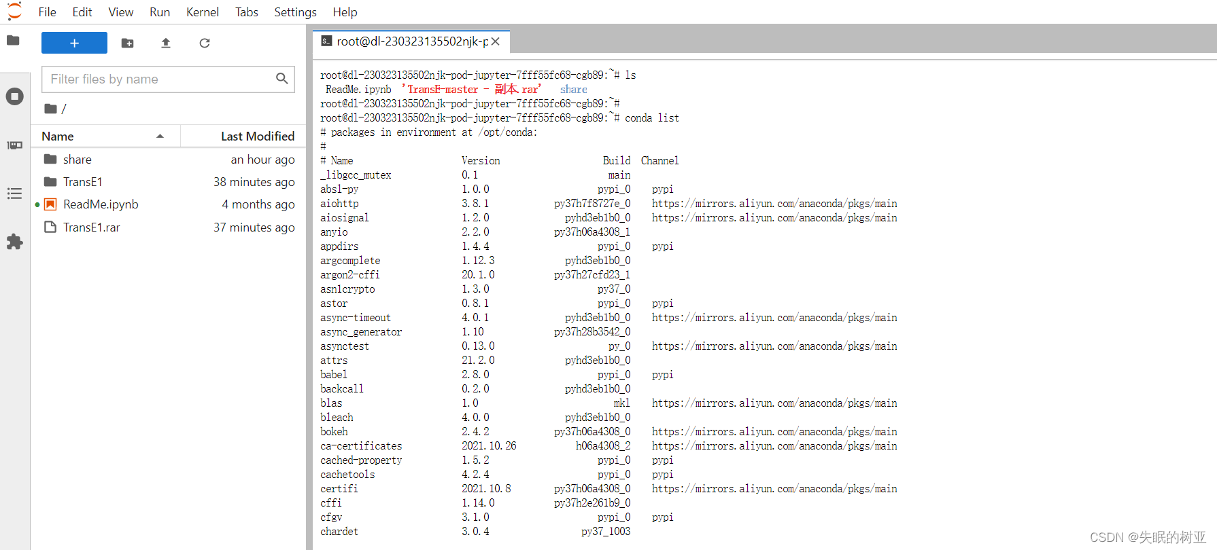Open the Tabs menu
Viewport: 1217px width, 550px height.
click(x=247, y=12)
